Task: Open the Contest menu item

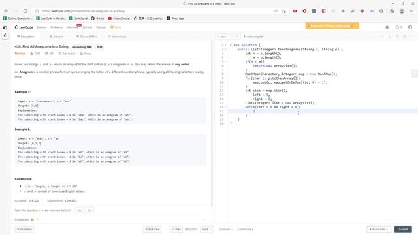Action: click(87, 27)
